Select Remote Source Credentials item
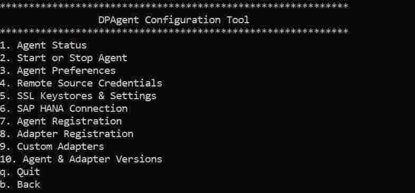Viewport: 415px width, 193px height. point(81,83)
